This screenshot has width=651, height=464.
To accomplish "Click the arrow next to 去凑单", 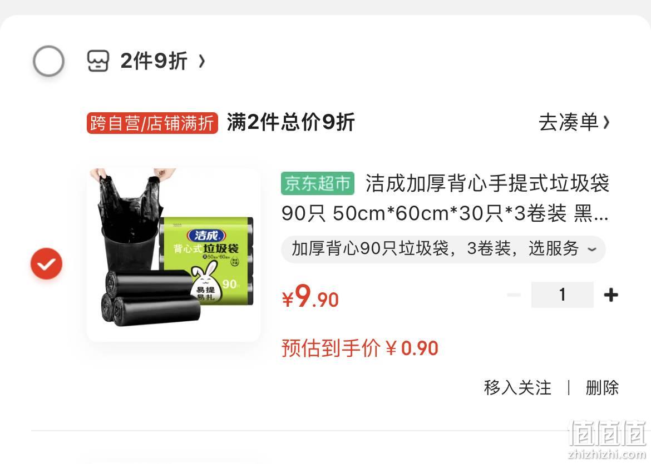I will pos(606,122).
